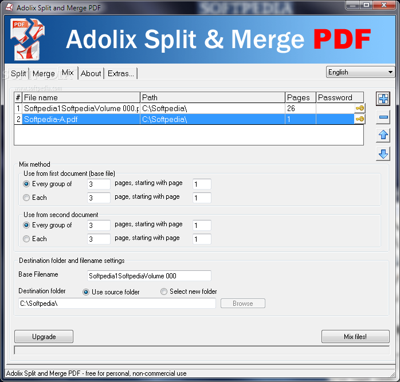This screenshot has width=400, height=382.
Task: Select second document 'Each' radio button
Action: pyautogui.click(x=26, y=239)
